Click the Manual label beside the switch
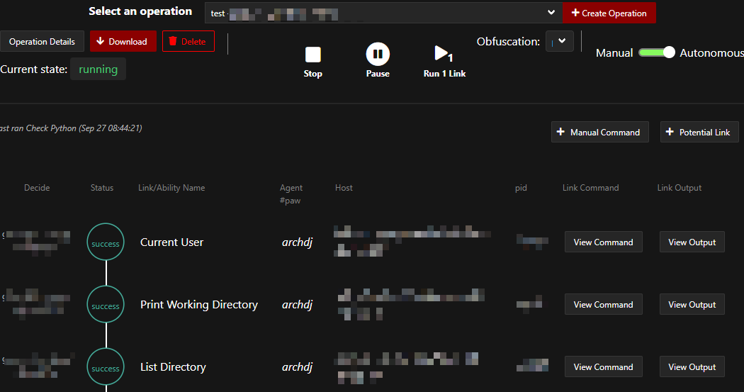Viewport: 744px width, 392px height. click(x=614, y=52)
